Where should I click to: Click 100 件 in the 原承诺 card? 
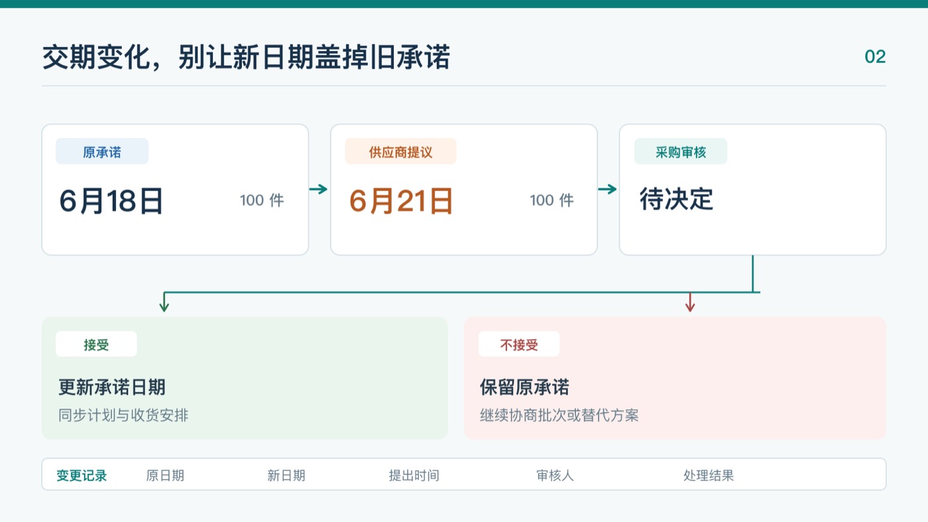point(262,200)
